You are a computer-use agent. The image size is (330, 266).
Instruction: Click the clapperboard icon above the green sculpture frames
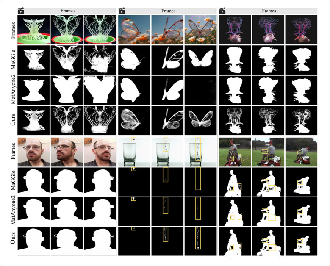[21, 11]
